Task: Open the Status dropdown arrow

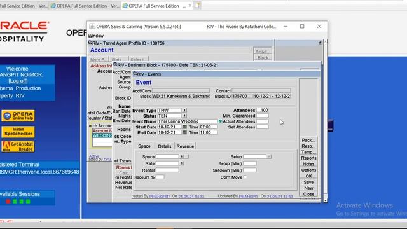Action: tap(184, 116)
